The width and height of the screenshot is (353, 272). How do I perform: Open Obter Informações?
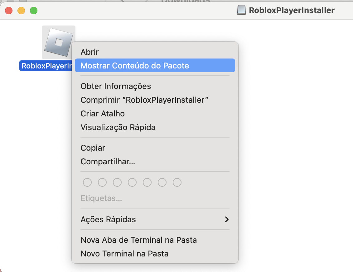116,86
